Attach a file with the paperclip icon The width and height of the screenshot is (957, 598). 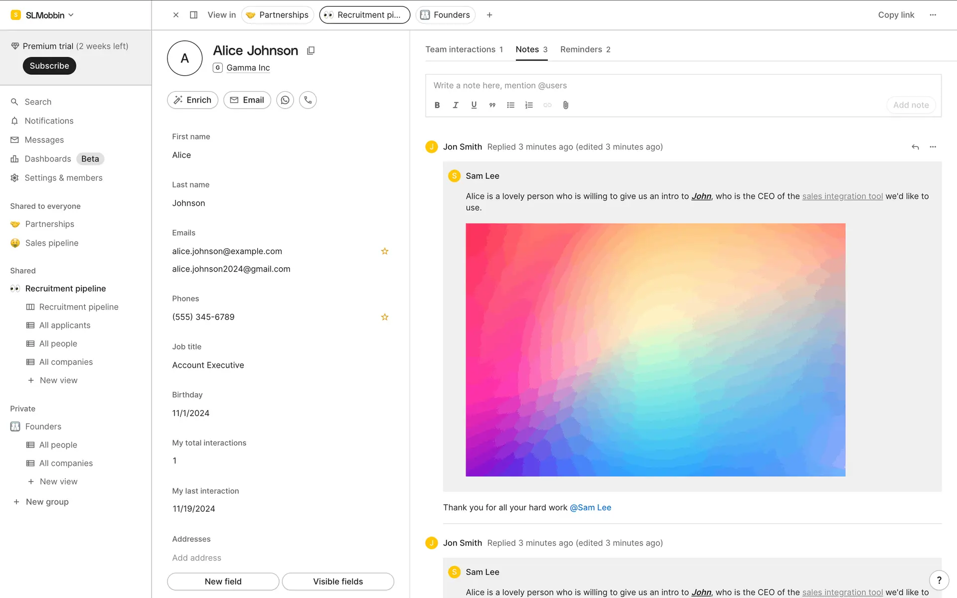pyautogui.click(x=566, y=105)
